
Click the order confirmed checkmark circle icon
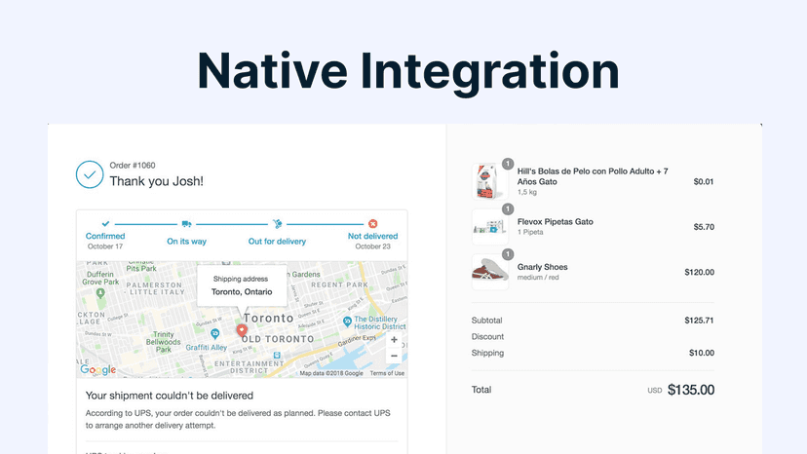90,174
